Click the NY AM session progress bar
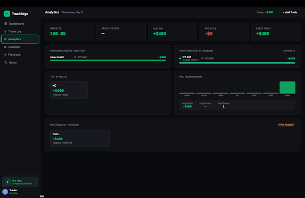The height and width of the screenshot is (198, 305). point(237,63)
